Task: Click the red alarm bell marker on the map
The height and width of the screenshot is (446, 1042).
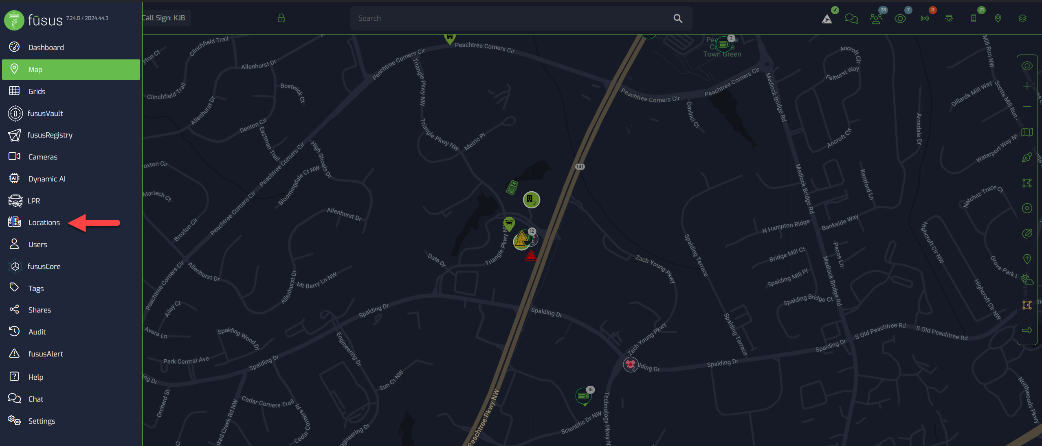Action: pyautogui.click(x=630, y=364)
